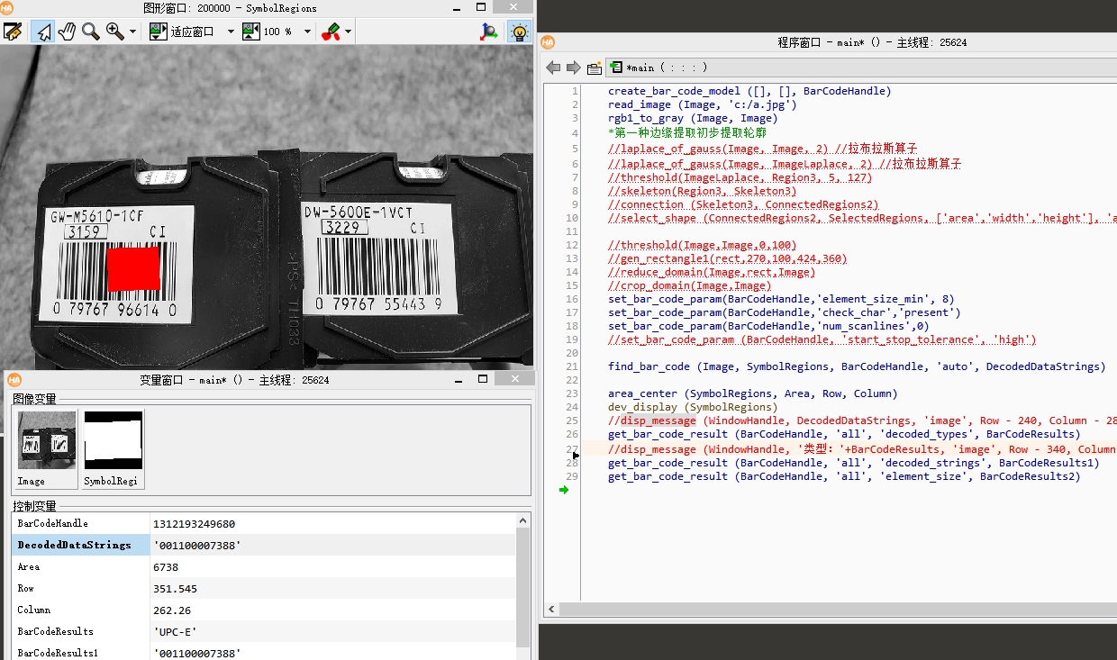Click the HALCON logo of variable window
Viewport: 1117px width, 660px height.
point(16,380)
